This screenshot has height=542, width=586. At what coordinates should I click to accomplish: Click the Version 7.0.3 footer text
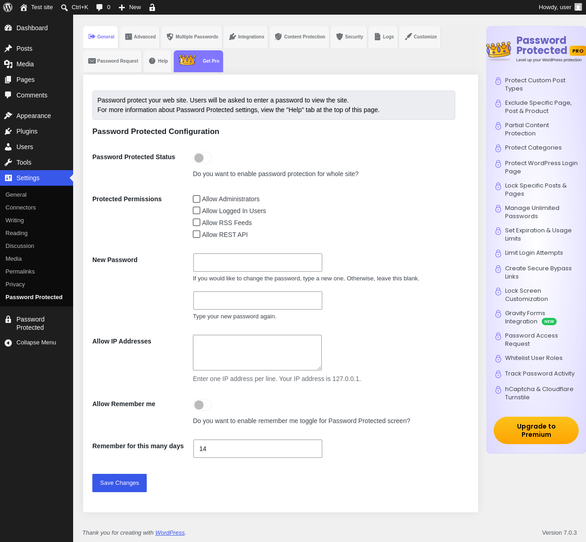pos(559,533)
